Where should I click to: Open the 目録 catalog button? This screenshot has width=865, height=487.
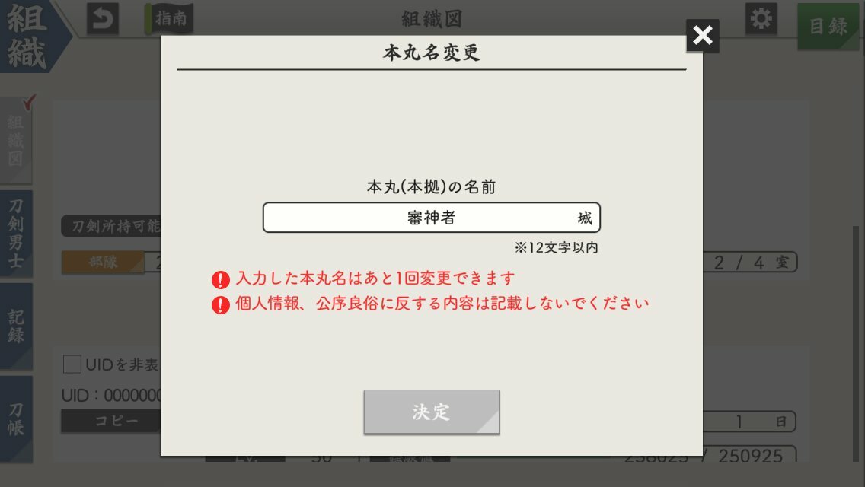coord(828,26)
